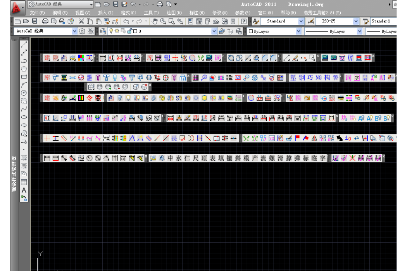Toggle layer 0 on/off light bulb
Screen dimensions: 407x271
111,31
